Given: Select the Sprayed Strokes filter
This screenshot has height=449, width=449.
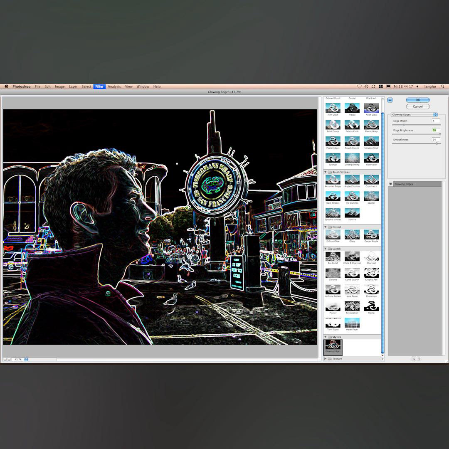Looking at the screenshot, I should 333,213.
